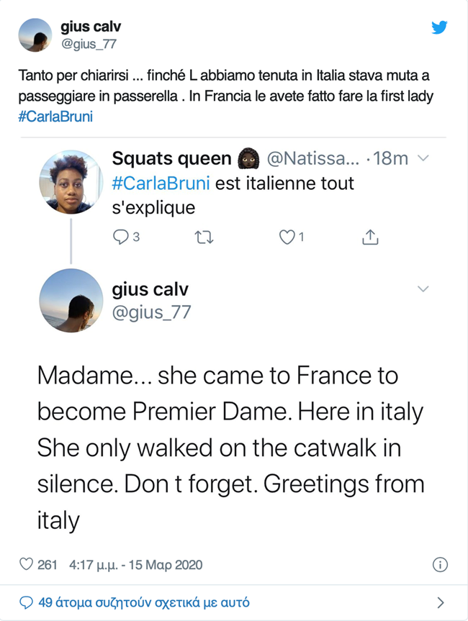Click the share icon on the quoted tweet
Image resolution: width=468 pixels, height=621 pixels.
tap(371, 236)
